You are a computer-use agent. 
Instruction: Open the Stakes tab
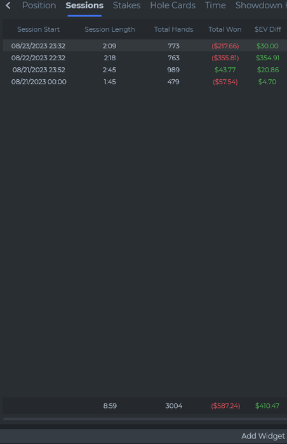127,5
